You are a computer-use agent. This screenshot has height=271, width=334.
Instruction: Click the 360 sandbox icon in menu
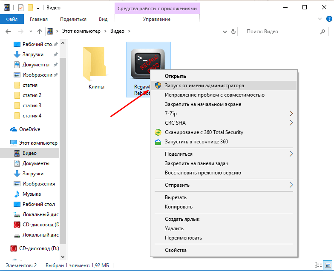pyautogui.click(x=158, y=142)
